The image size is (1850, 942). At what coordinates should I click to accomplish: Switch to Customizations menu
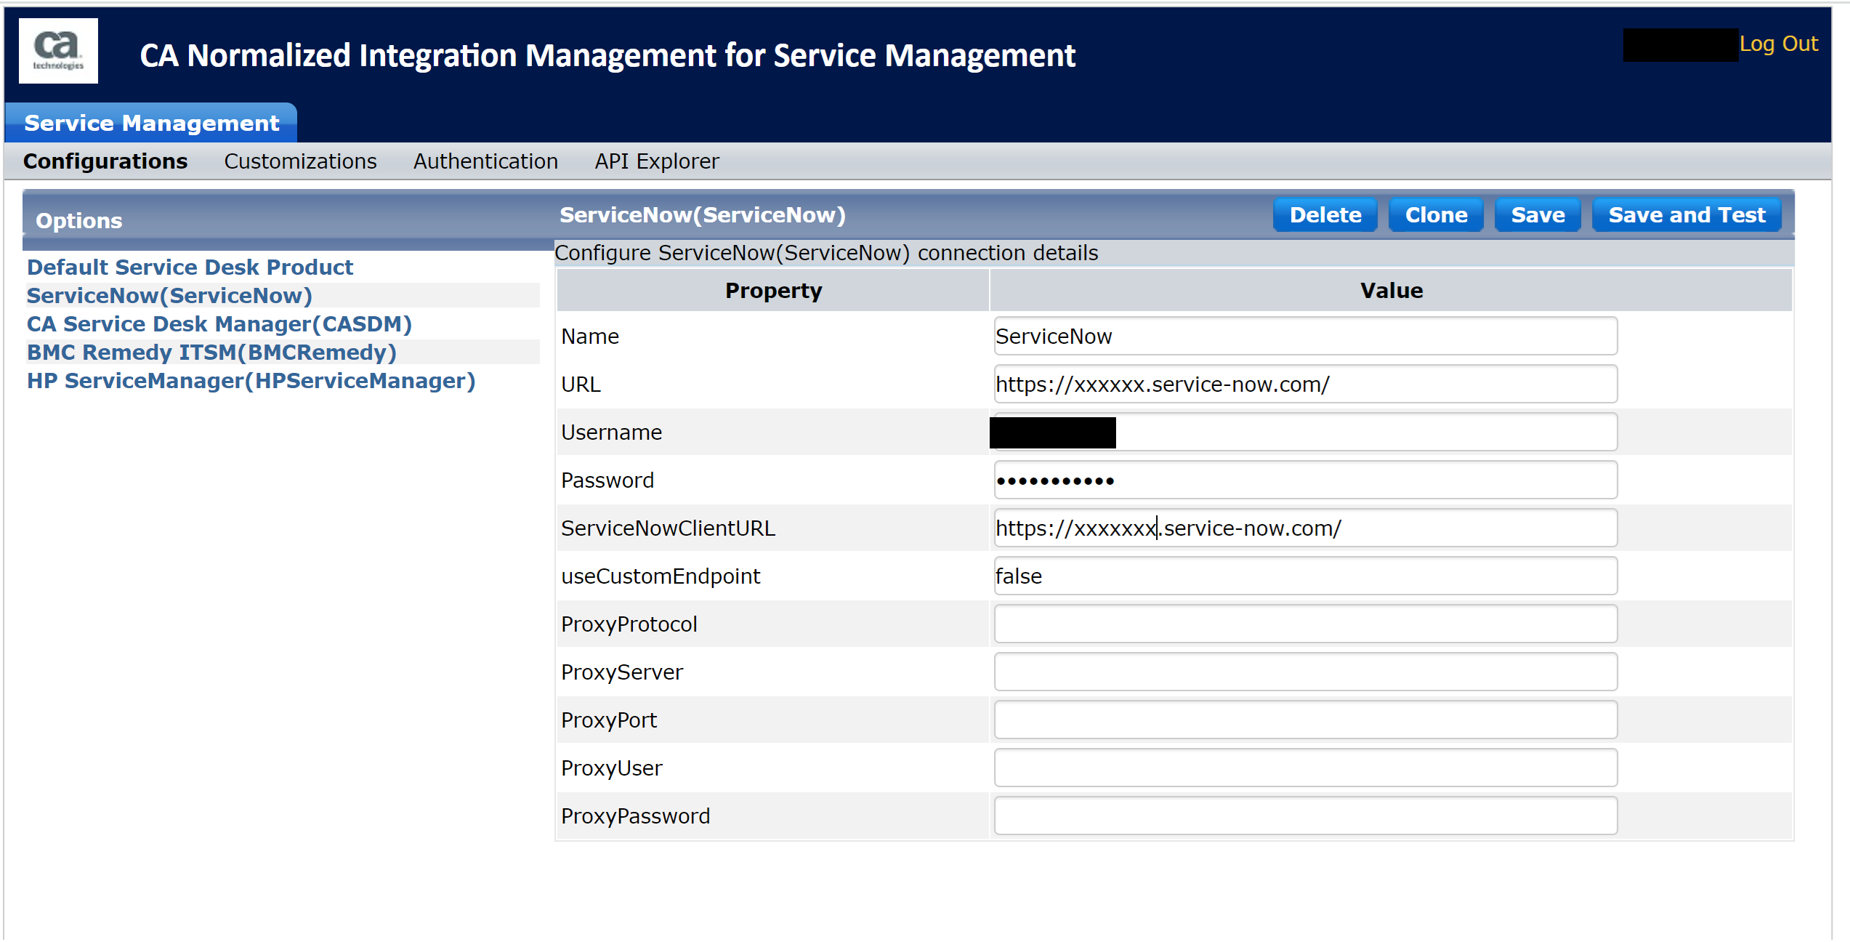point(300,161)
